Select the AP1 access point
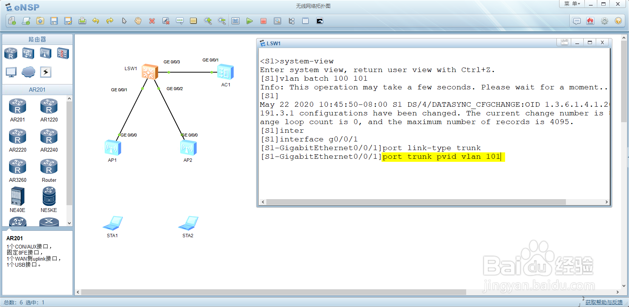This screenshot has height=307, width=629. 113,147
